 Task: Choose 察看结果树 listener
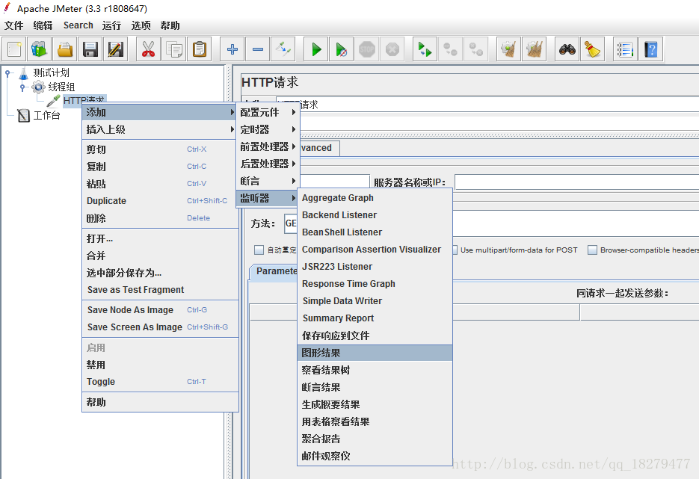[375, 371]
